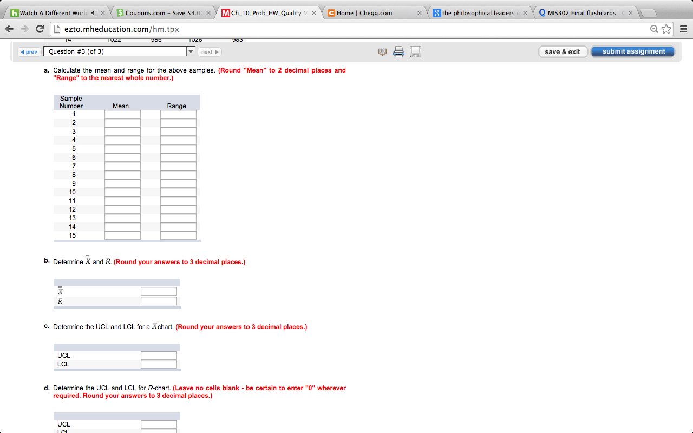Bookmark page with star icon
Screen dimensions: 693x433
pos(666,29)
